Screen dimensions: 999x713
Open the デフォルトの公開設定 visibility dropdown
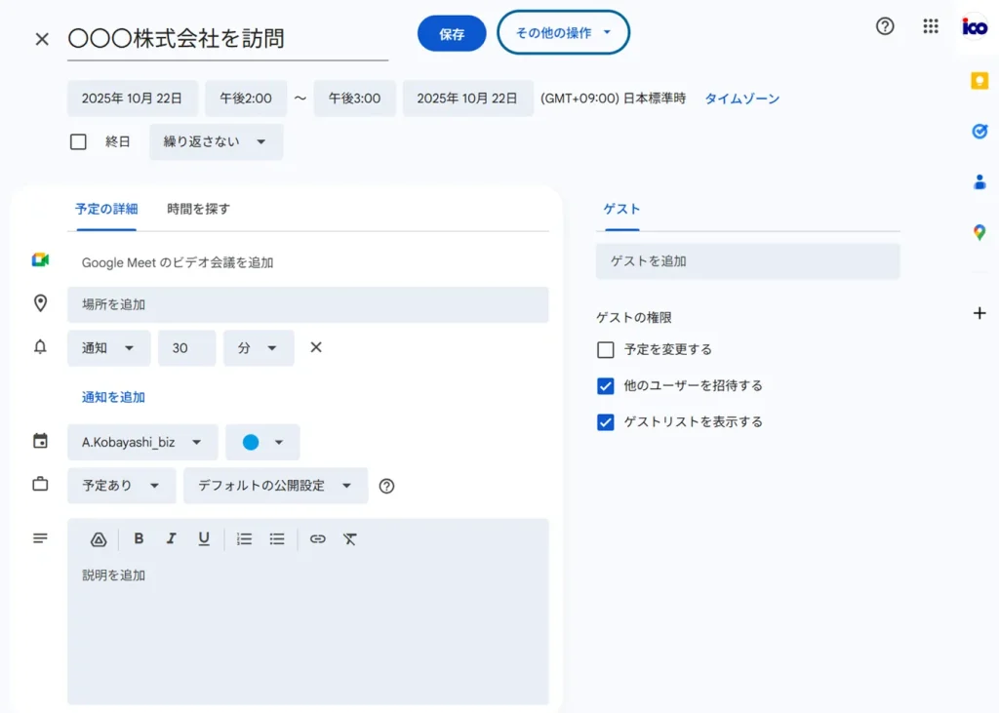275,486
